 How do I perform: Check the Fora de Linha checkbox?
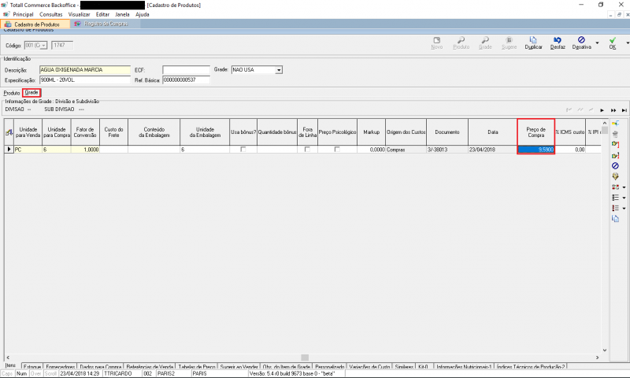tap(307, 149)
